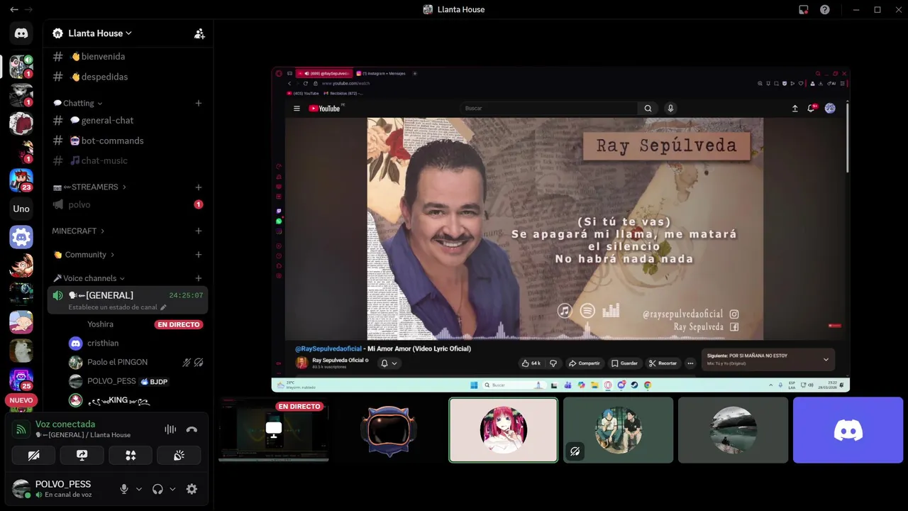Image resolution: width=908 pixels, height=511 pixels.
Task: Select the Uno server icon
Action: [x=21, y=209]
